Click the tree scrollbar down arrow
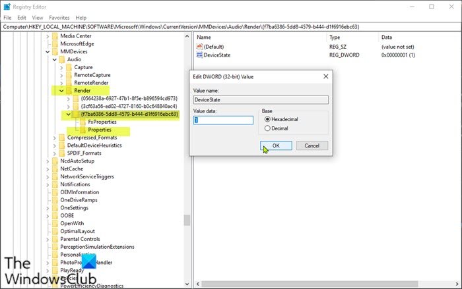The width and height of the screenshot is (462, 289). pyautogui.click(x=187, y=284)
